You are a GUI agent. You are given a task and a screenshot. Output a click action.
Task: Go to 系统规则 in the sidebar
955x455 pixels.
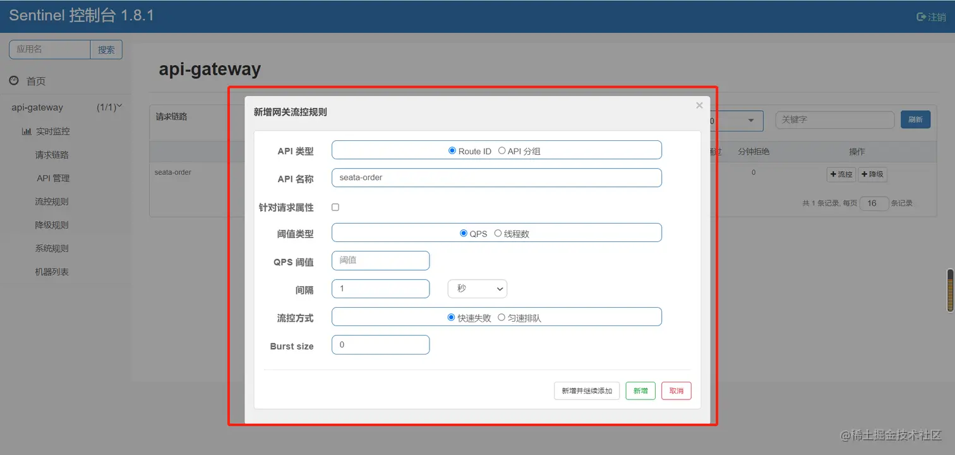(52, 248)
